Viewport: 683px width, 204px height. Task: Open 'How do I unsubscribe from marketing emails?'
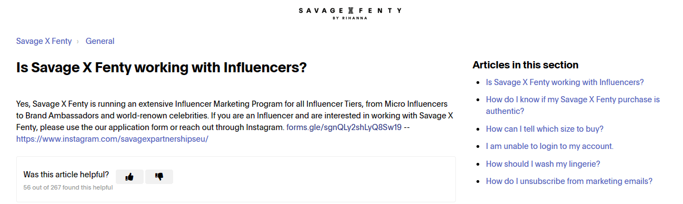coord(569,181)
